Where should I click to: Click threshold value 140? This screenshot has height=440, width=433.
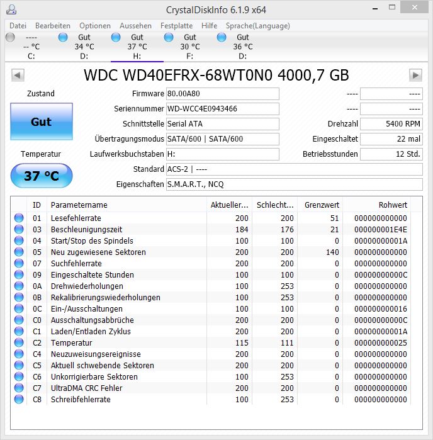pos(332,252)
